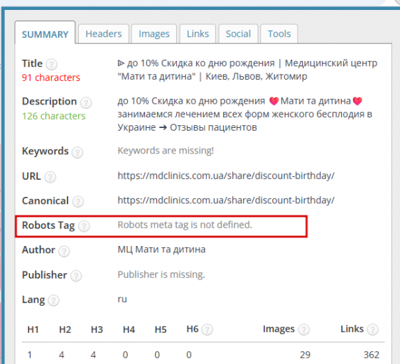This screenshot has height=364, width=400.
Task: Click description text 'занимаемся лечением всех форм'
Action: click(x=193, y=114)
